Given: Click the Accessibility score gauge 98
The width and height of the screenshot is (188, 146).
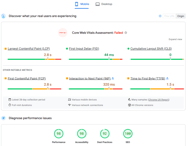Looking at the screenshot, I should click(82, 134).
